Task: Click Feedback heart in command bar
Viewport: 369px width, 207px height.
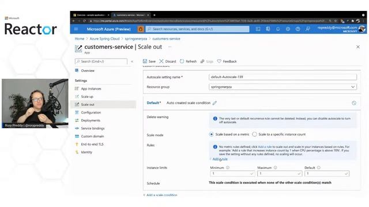Action: pos(227,62)
